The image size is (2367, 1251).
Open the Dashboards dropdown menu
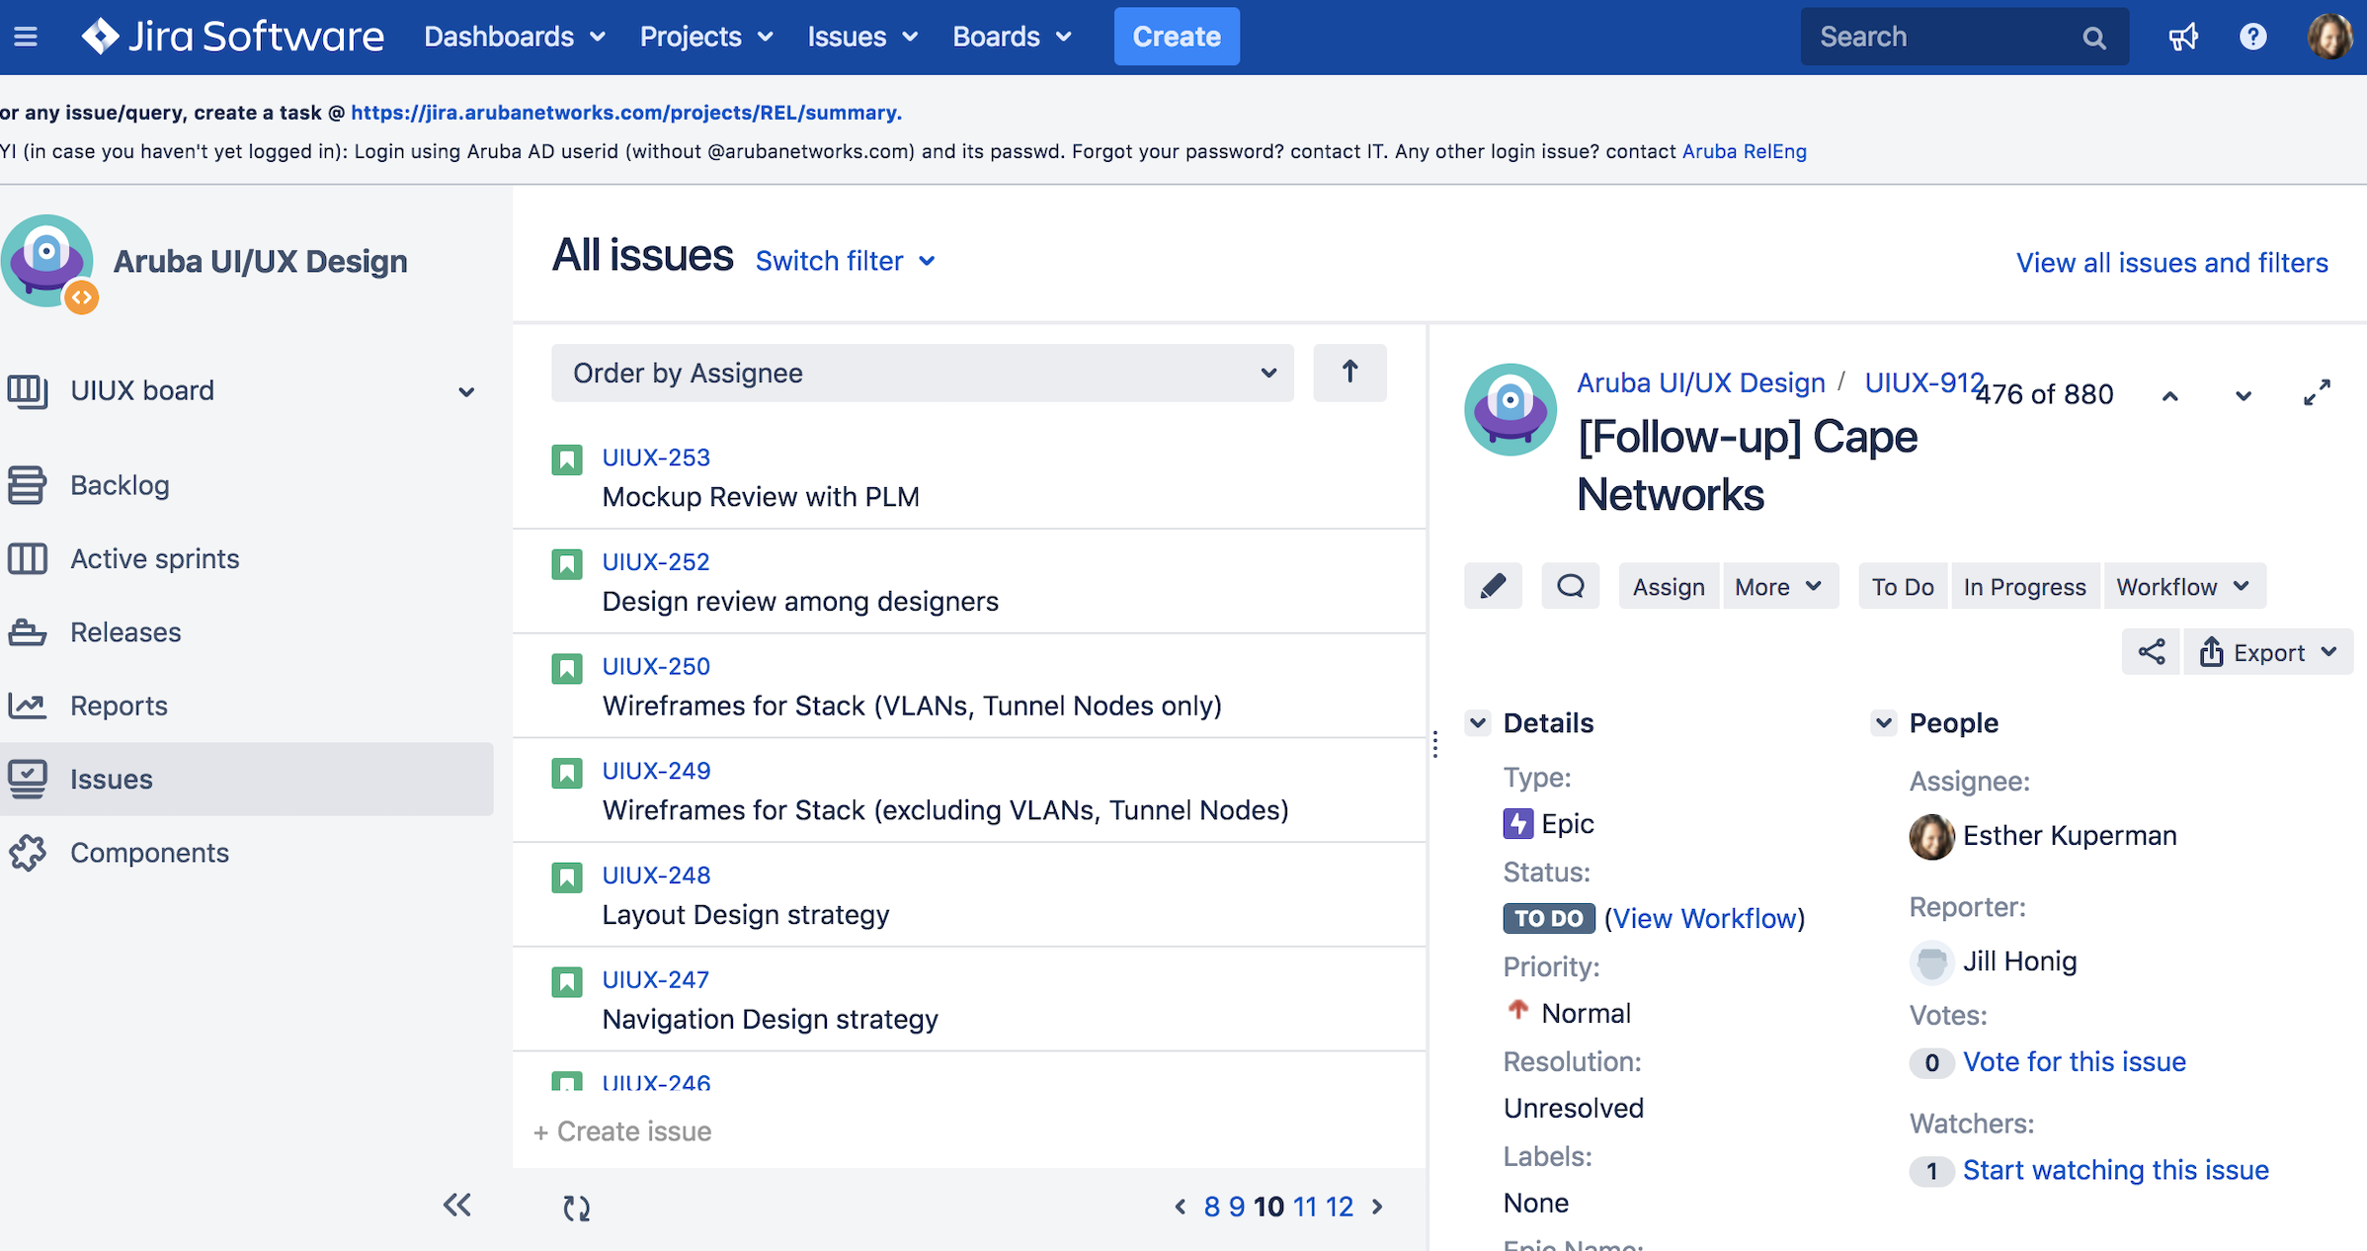coord(515,37)
